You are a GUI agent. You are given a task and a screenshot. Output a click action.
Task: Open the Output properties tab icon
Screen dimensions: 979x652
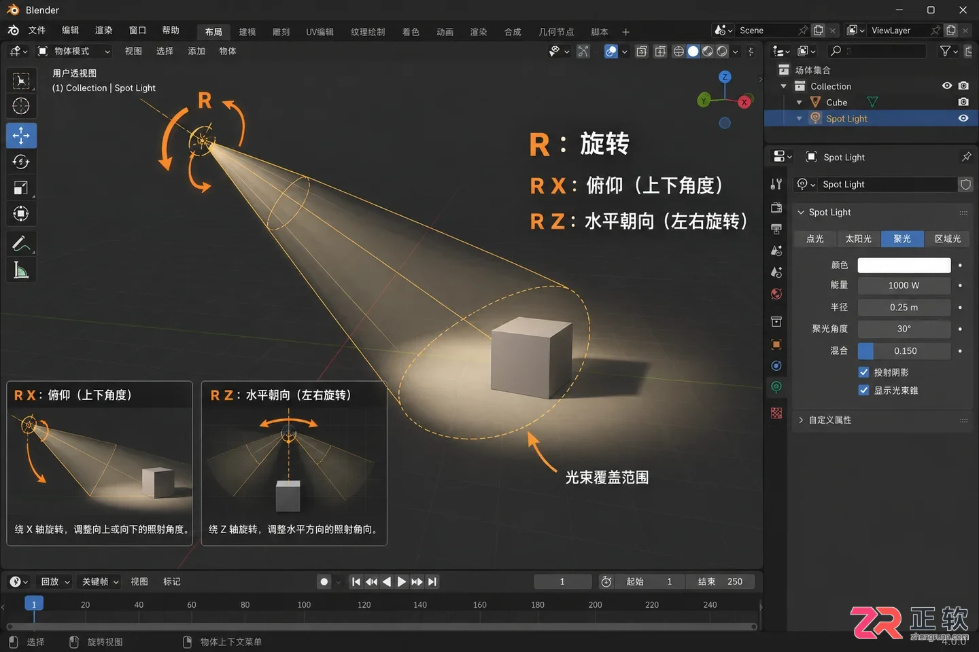[x=776, y=229]
